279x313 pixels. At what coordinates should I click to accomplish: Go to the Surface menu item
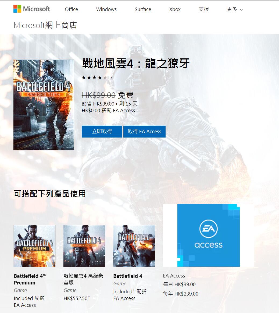pyautogui.click(x=143, y=9)
